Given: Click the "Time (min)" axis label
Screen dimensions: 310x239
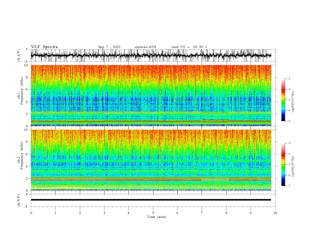Looking at the screenshot, I should [x=157, y=217].
